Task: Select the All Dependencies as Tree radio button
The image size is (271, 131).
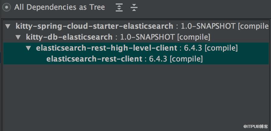Action: pos(6,7)
